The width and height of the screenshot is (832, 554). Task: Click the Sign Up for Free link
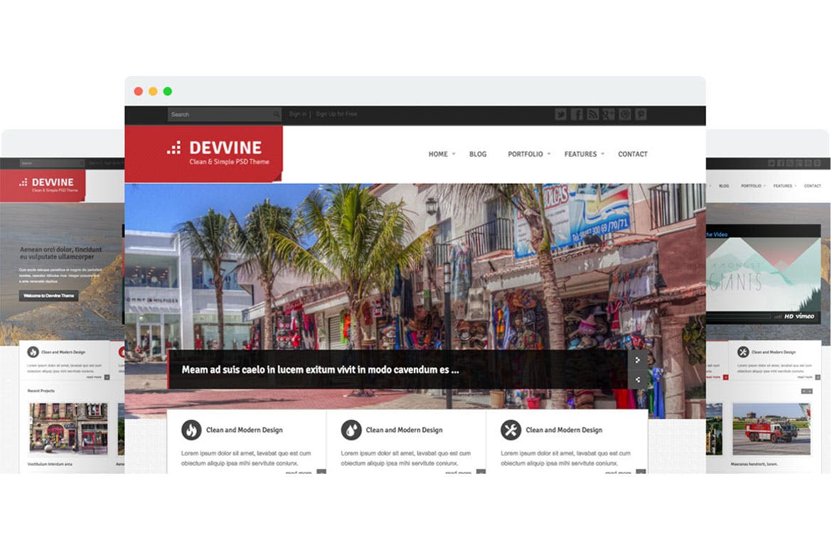pyautogui.click(x=336, y=114)
